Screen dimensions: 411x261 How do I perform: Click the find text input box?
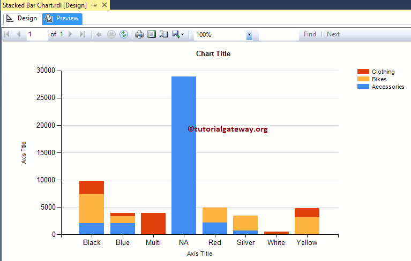[279, 35]
